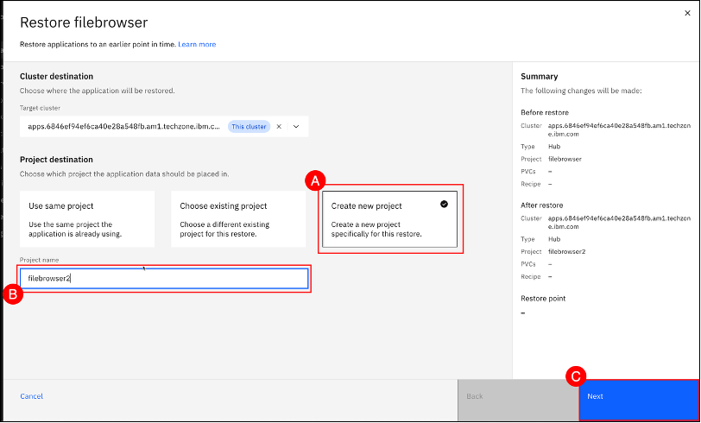
Task: Expand the Target cluster dropdown chevron
Action: [x=296, y=126]
